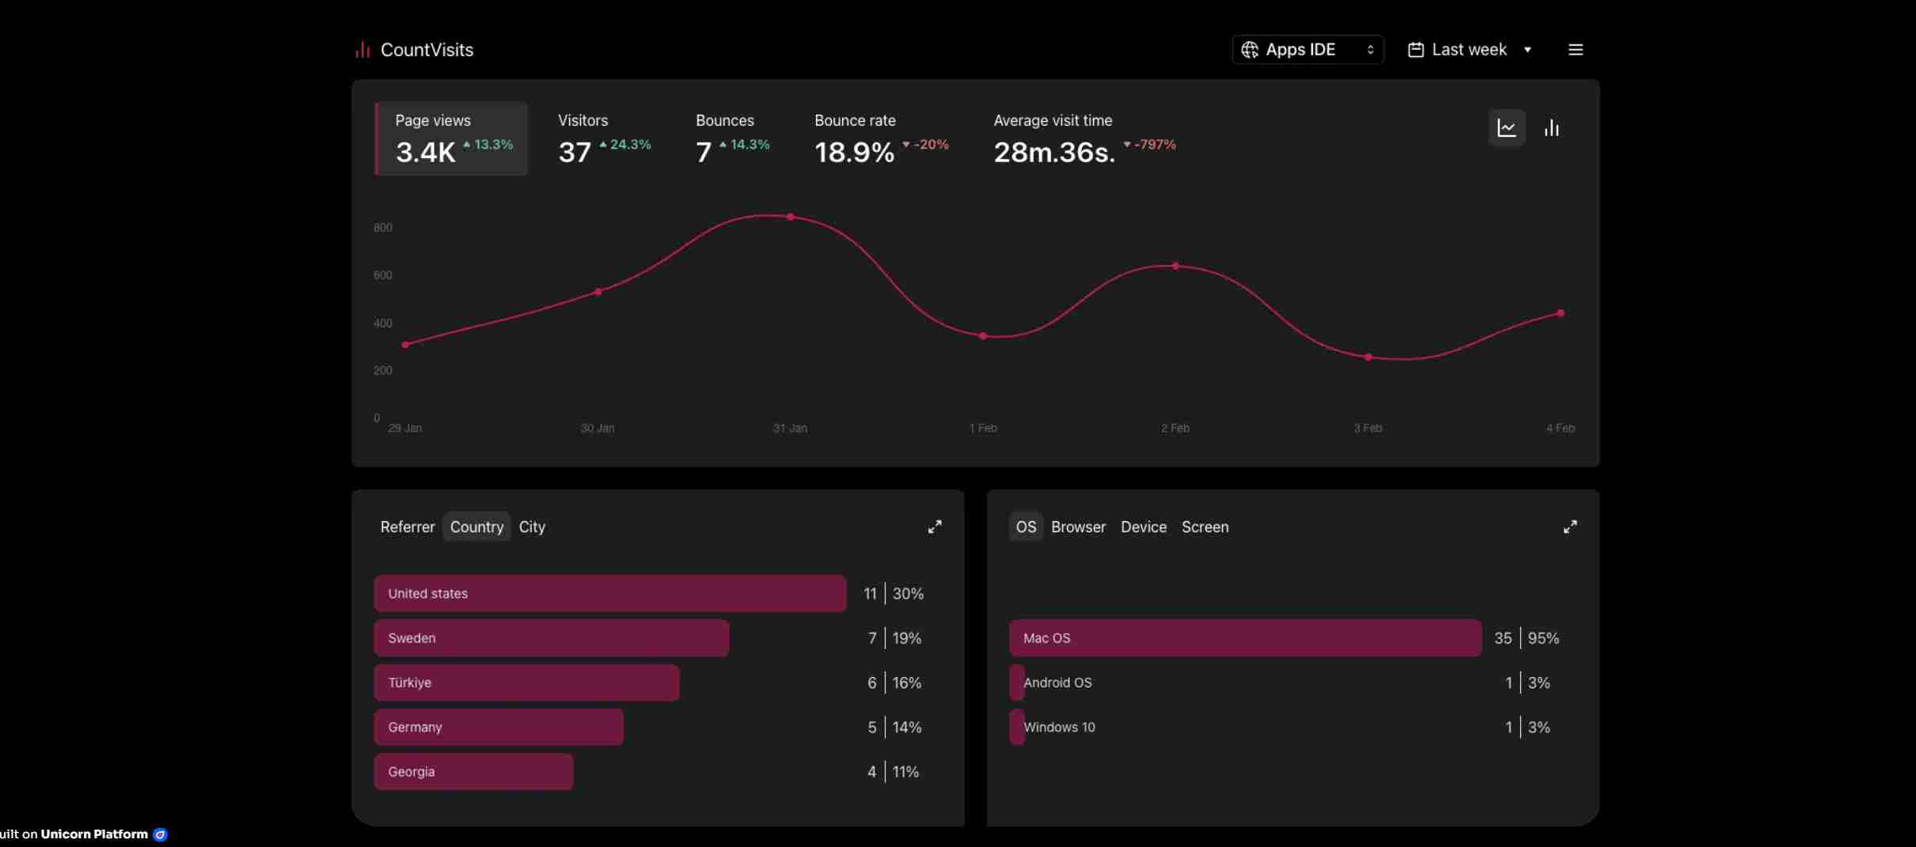The width and height of the screenshot is (1916, 847).
Task: Select the Visitors metric
Action: tap(604, 138)
